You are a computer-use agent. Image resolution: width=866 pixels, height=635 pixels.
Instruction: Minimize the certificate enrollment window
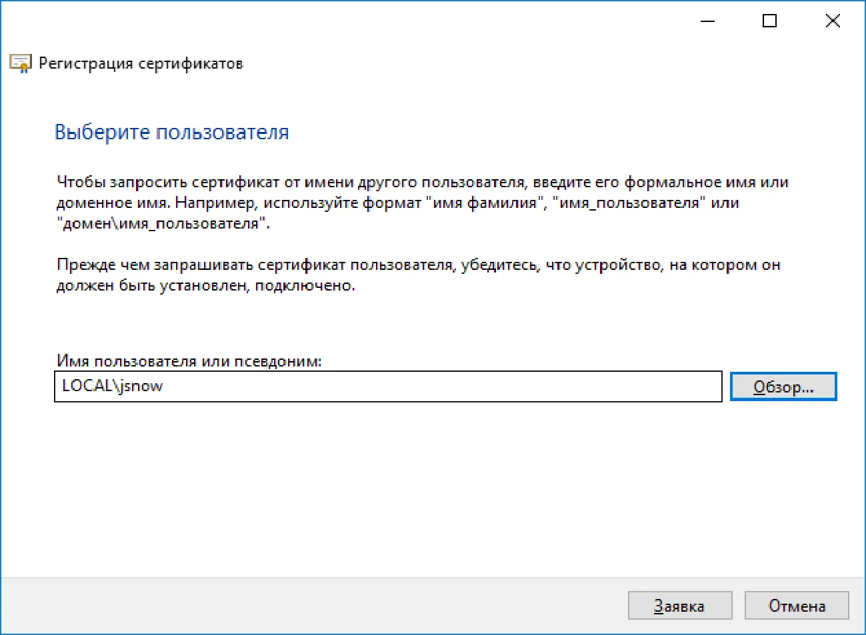(x=708, y=21)
